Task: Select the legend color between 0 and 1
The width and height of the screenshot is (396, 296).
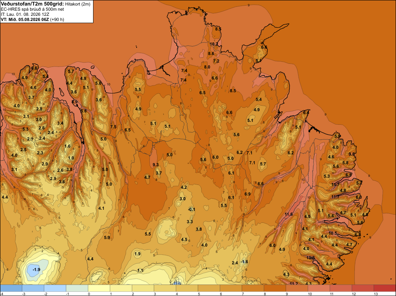Action: click(99, 288)
